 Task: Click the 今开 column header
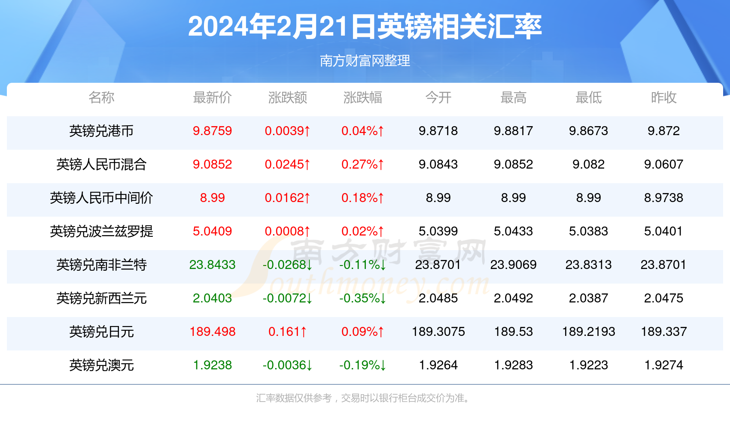(438, 97)
